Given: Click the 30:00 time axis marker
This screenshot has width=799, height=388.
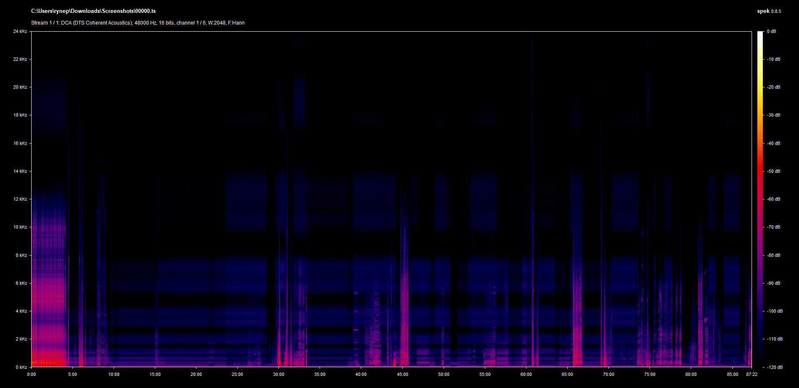Looking at the screenshot, I should pyautogui.click(x=278, y=374).
